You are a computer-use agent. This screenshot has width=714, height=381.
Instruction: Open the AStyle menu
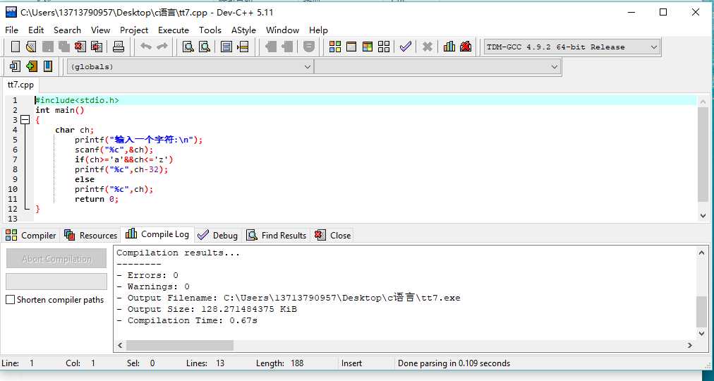243,30
